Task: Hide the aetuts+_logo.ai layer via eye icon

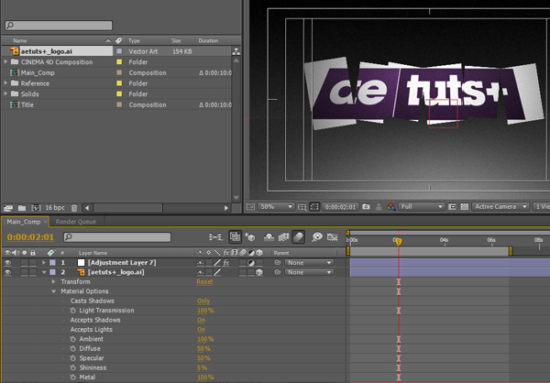Action: (7, 272)
